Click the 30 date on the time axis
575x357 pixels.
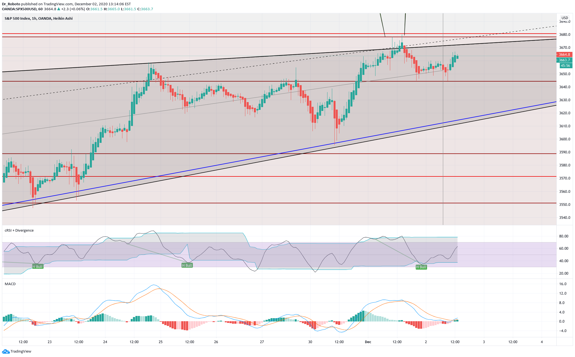pos(310,342)
